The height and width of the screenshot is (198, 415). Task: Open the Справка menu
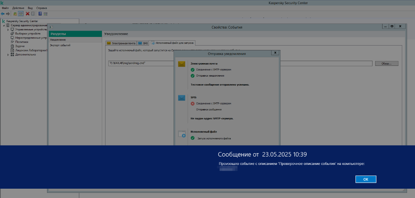41,8
